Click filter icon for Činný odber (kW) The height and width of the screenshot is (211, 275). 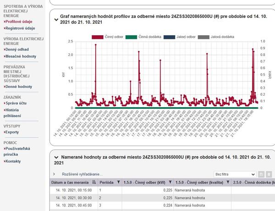click(170, 182)
